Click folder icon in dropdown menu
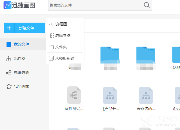 point(51,47)
